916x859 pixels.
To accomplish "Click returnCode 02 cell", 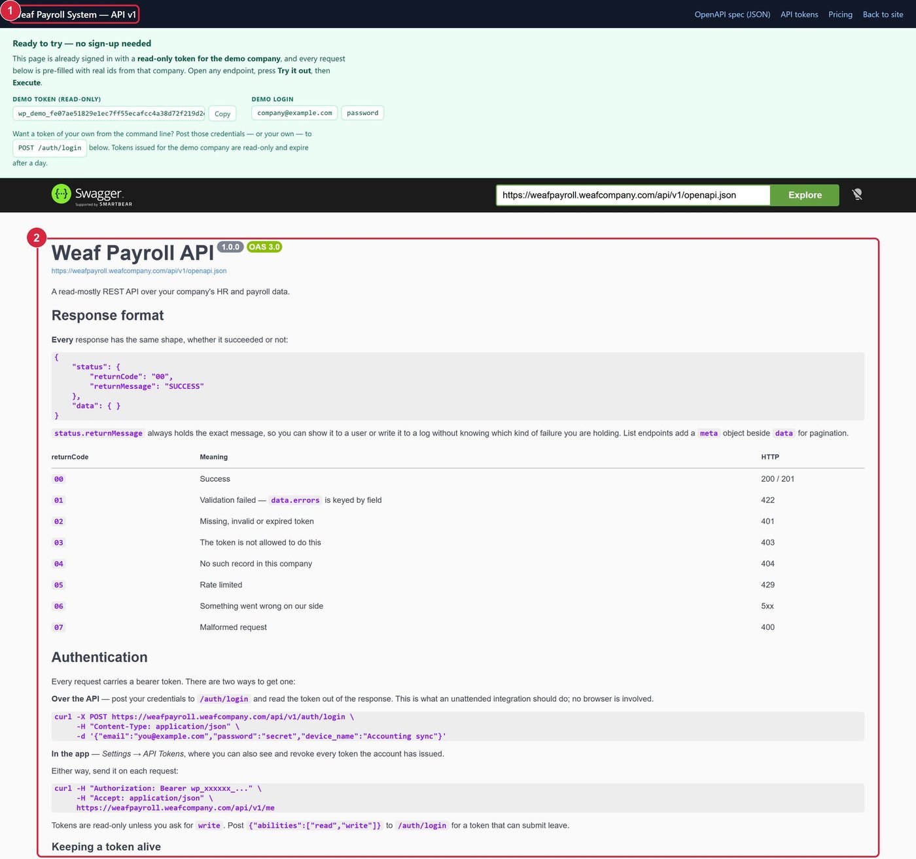I will coord(59,522).
